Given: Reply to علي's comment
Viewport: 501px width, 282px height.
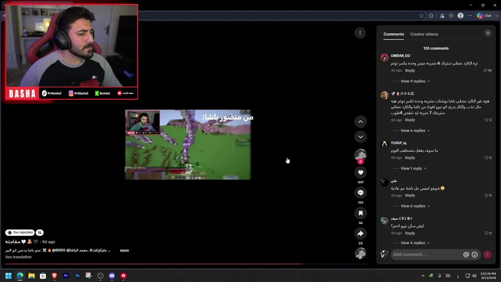Looking at the screenshot, I should pos(410,195).
